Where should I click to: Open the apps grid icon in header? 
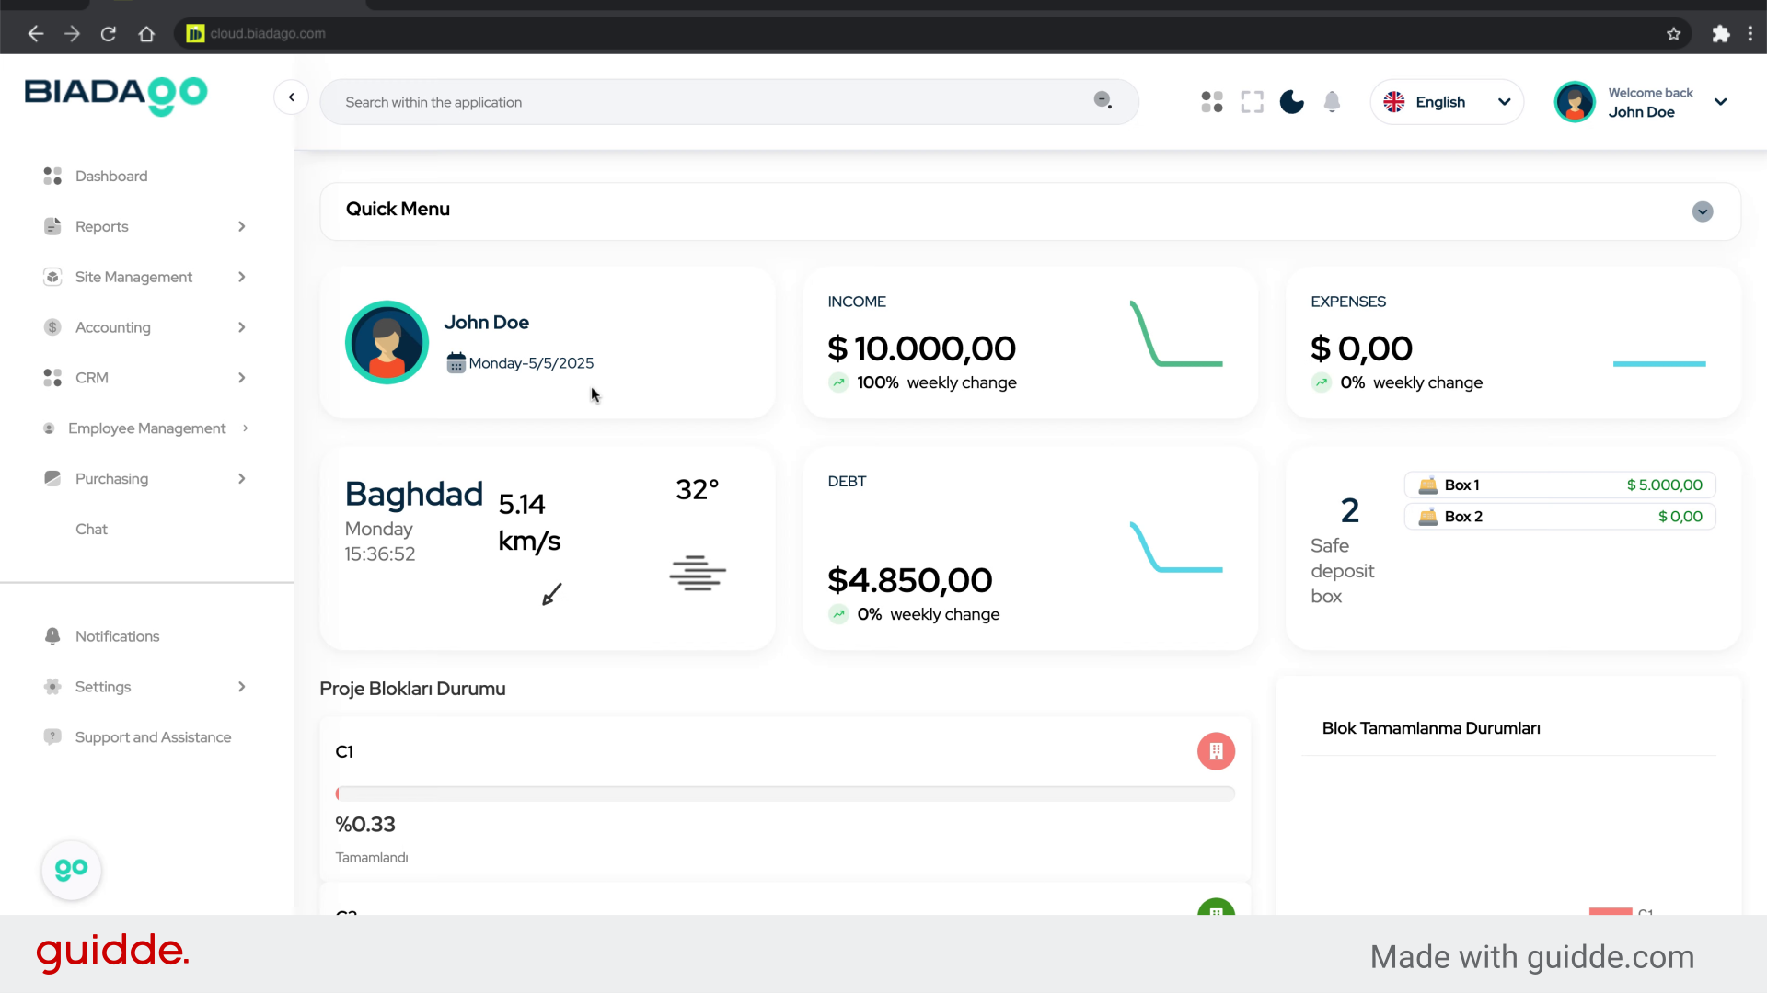[x=1212, y=102]
